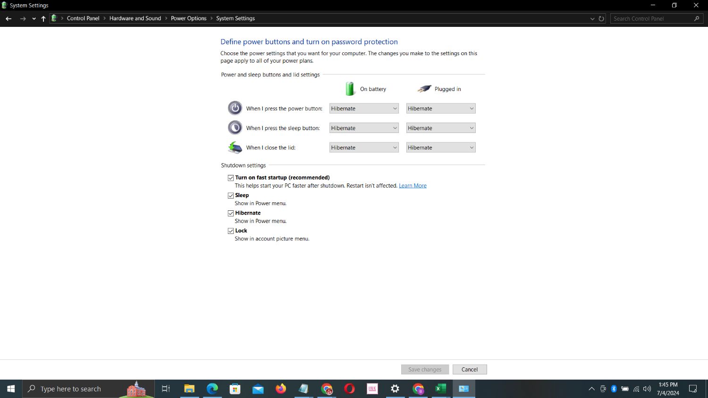Screen dimensions: 708x398
Task: Click System Settings breadcrumb
Action: [236, 18]
